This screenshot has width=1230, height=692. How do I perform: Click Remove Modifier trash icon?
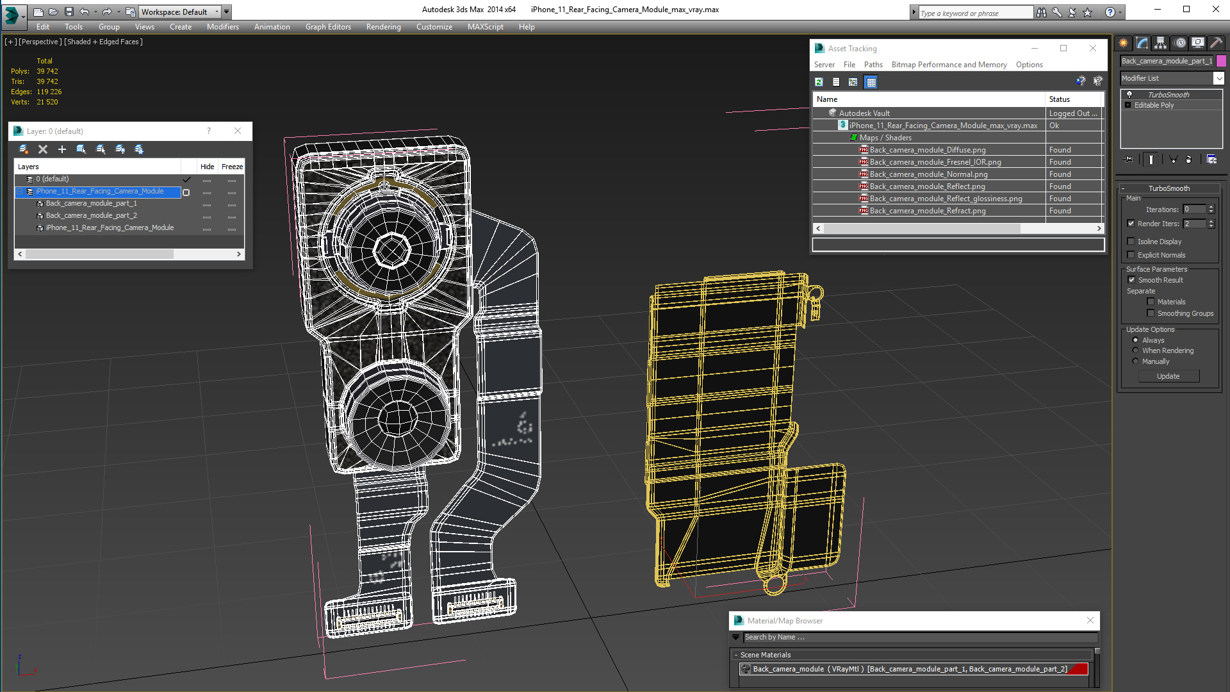point(1189,160)
